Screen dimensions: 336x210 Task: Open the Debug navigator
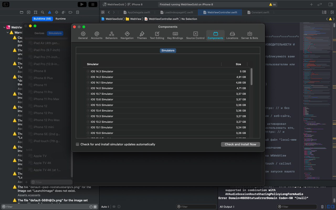(64, 12)
